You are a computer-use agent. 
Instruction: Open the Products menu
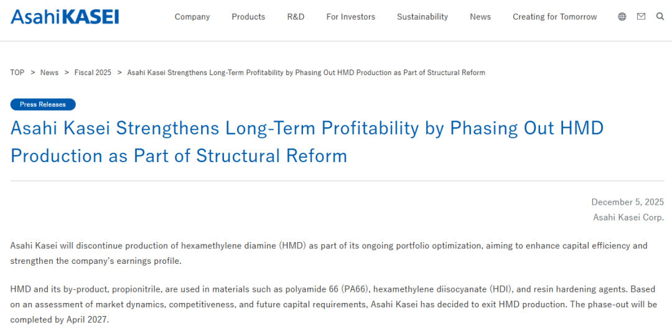coord(248,17)
